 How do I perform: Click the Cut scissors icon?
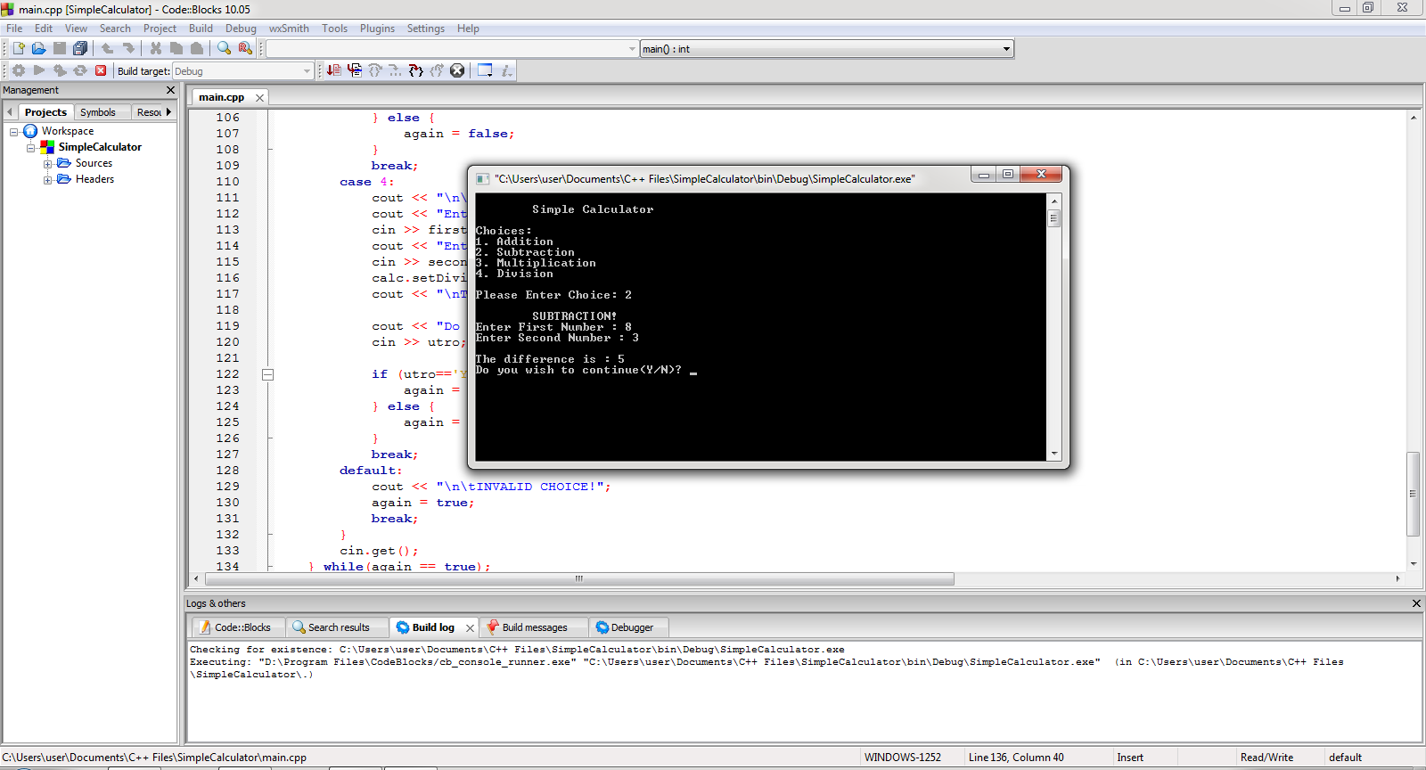coord(156,48)
